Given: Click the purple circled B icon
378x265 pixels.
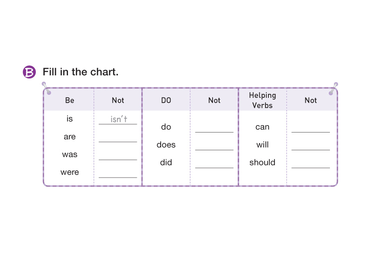Looking at the screenshot, I should pos(29,72).
